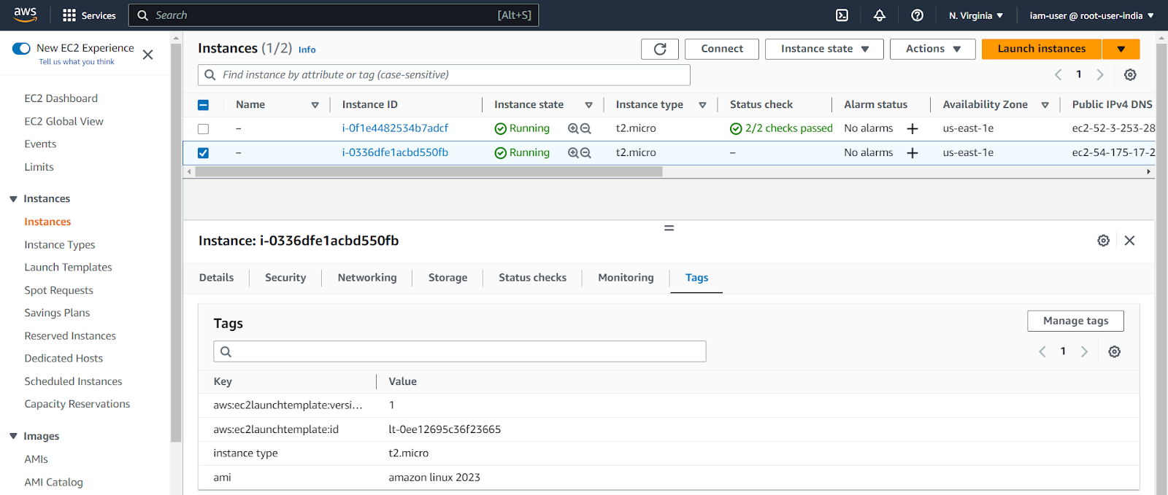The height and width of the screenshot is (495, 1168).
Task: Switch to the Status checks tab
Action: (532, 278)
